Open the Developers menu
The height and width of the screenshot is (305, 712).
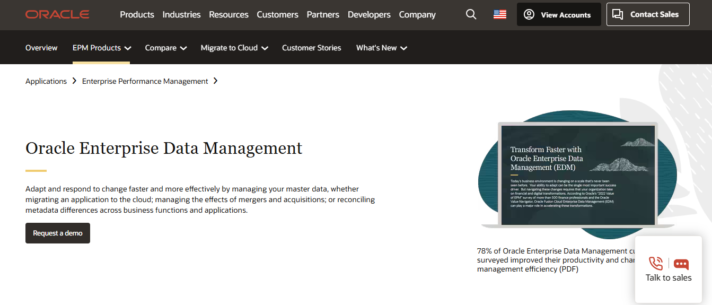[x=369, y=14]
